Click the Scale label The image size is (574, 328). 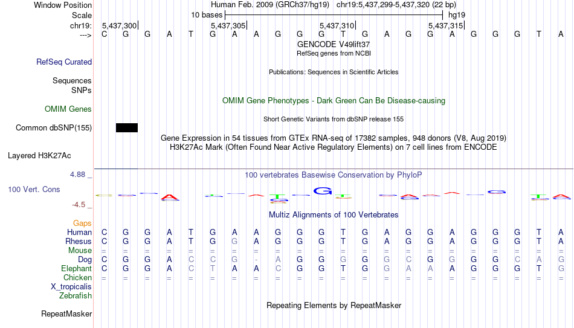coord(82,15)
